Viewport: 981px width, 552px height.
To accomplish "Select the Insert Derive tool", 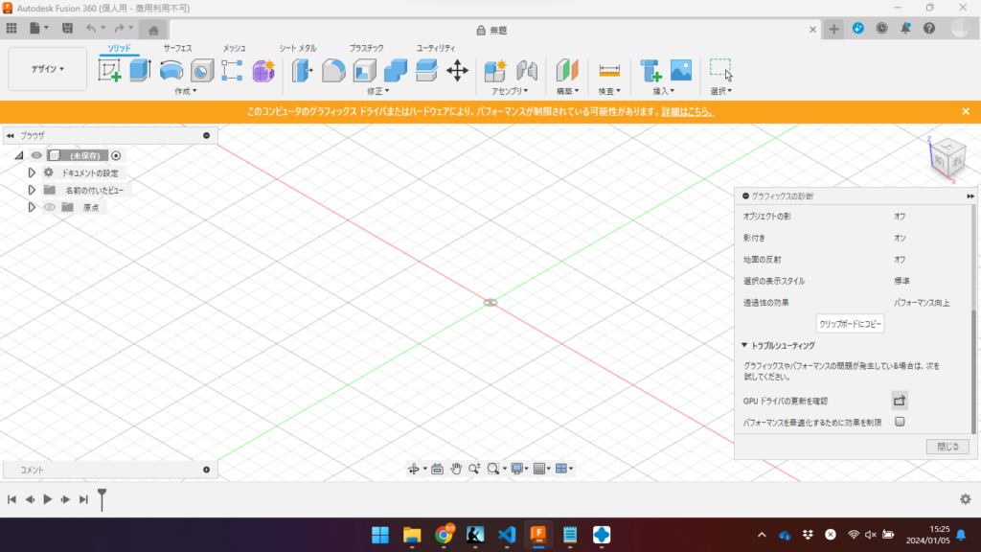I will pyautogui.click(x=650, y=70).
